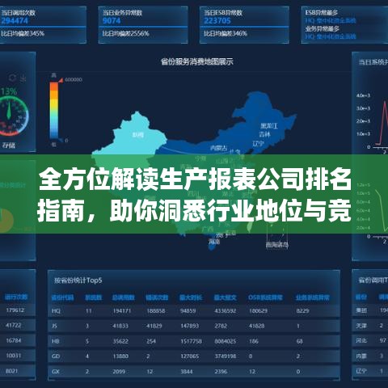
Task: Click the 内蒙古 province label on the map
Action: pos(218,148)
